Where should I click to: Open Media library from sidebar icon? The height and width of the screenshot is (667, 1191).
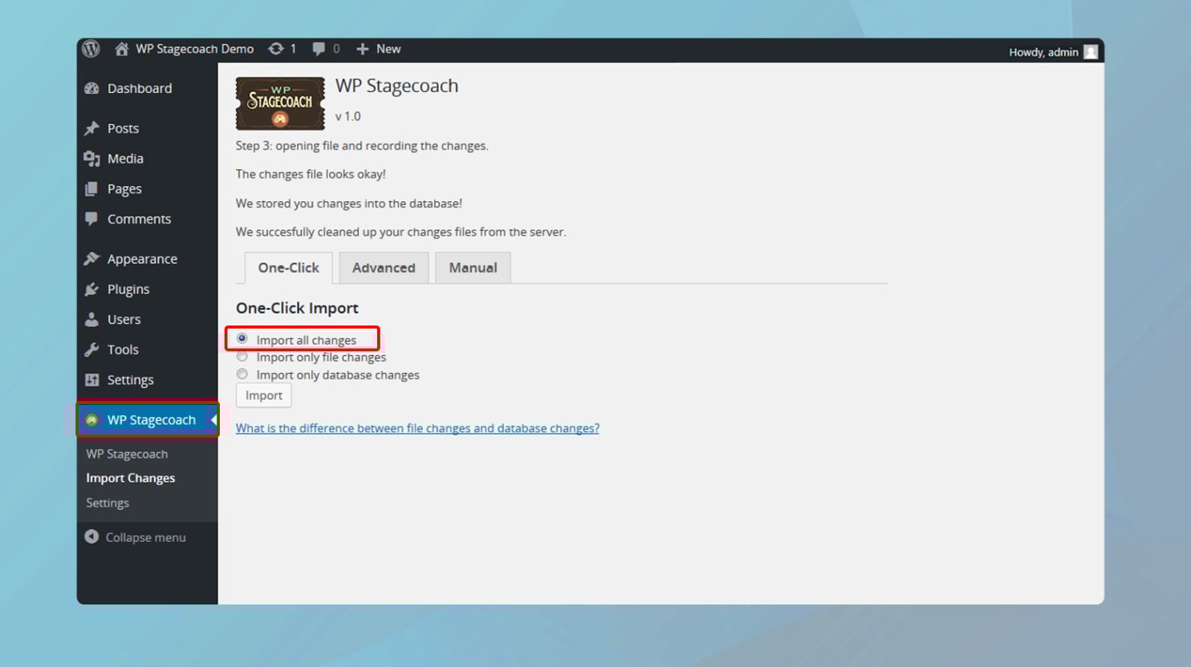[92, 158]
